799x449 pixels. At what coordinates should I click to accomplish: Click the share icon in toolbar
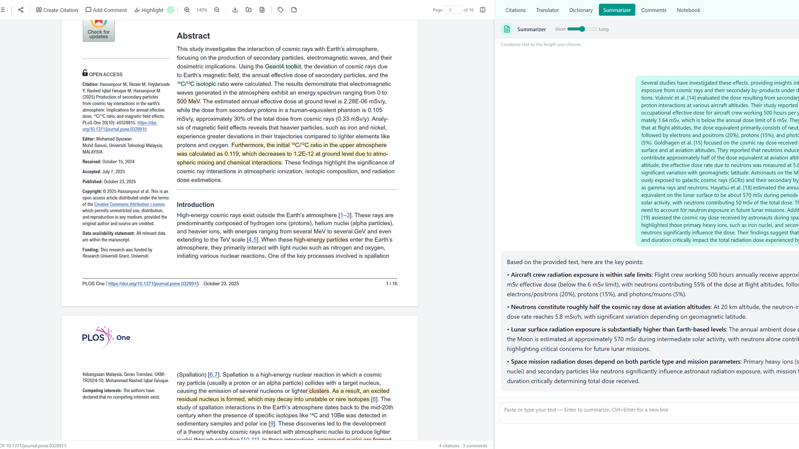(20, 9)
